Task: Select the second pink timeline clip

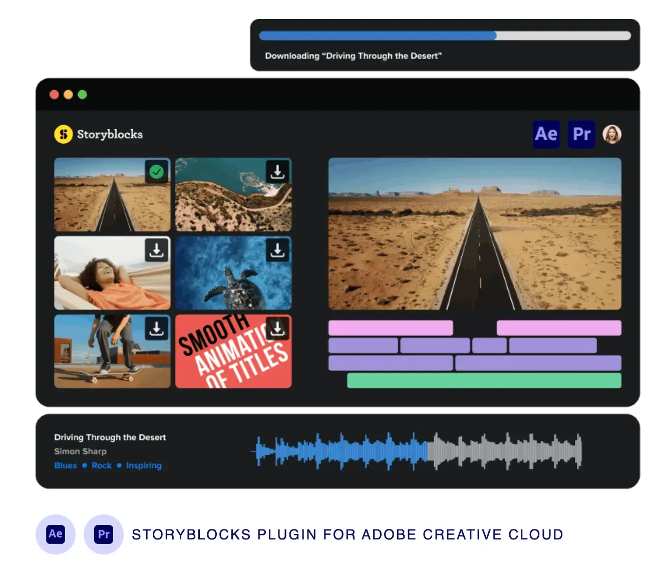Action: point(559,328)
